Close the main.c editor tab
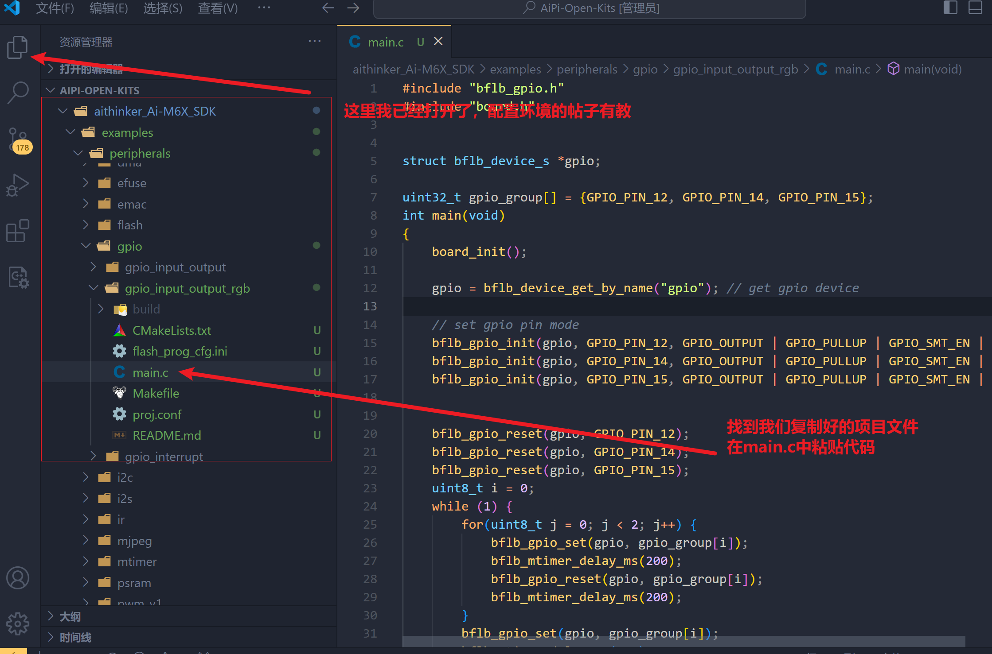Screen dimensions: 992x654 tap(438, 42)
